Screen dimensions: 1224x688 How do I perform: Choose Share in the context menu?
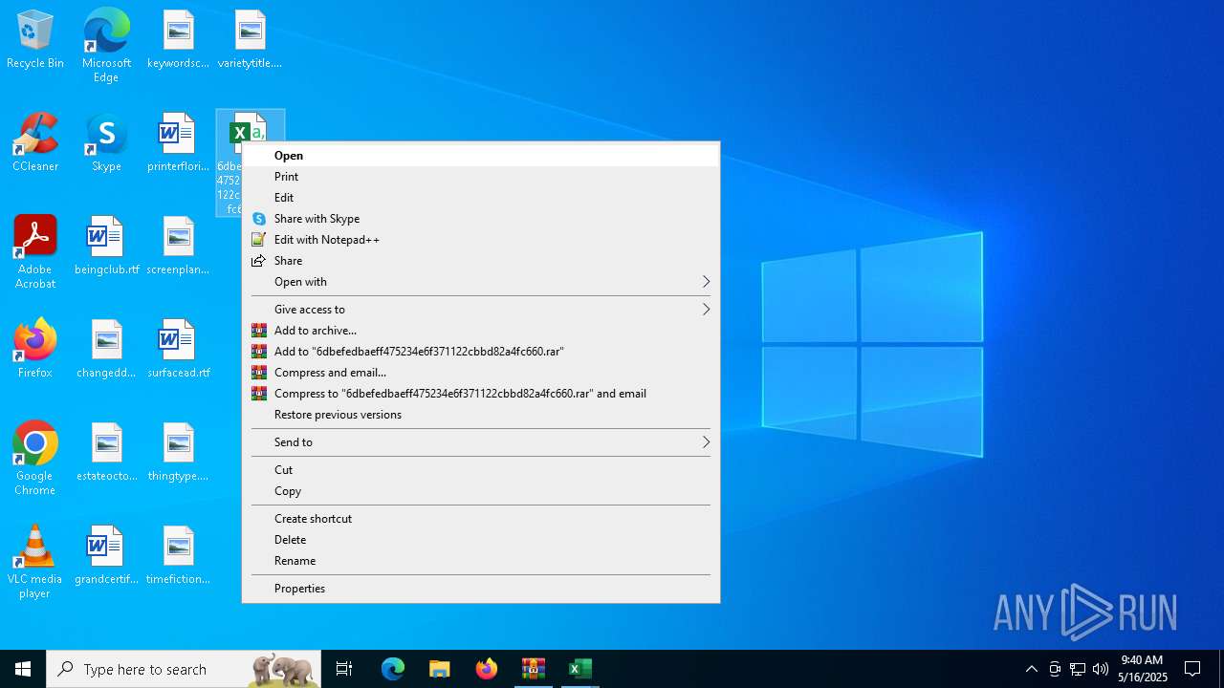coord(481,261)
